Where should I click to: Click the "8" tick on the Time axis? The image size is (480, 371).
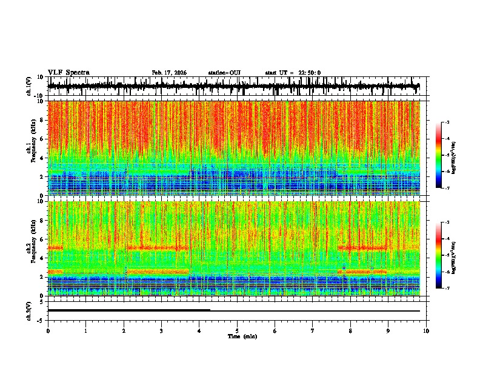click(350, 331)
